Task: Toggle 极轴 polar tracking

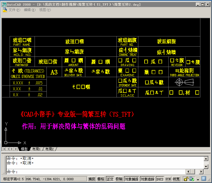Action: pyautogui.click(x=119, y=179)
